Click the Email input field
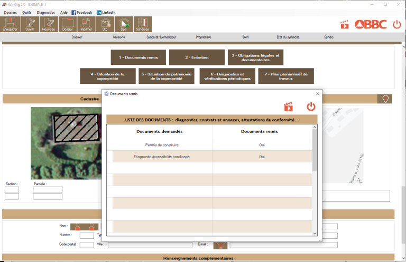 tap(284, 245)
